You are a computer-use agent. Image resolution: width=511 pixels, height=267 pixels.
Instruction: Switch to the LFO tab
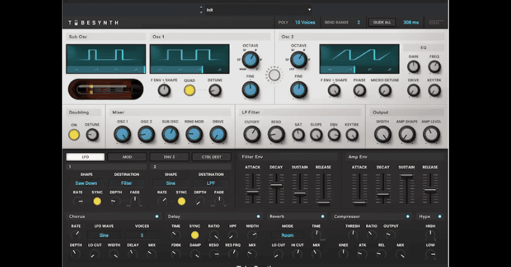86,157
